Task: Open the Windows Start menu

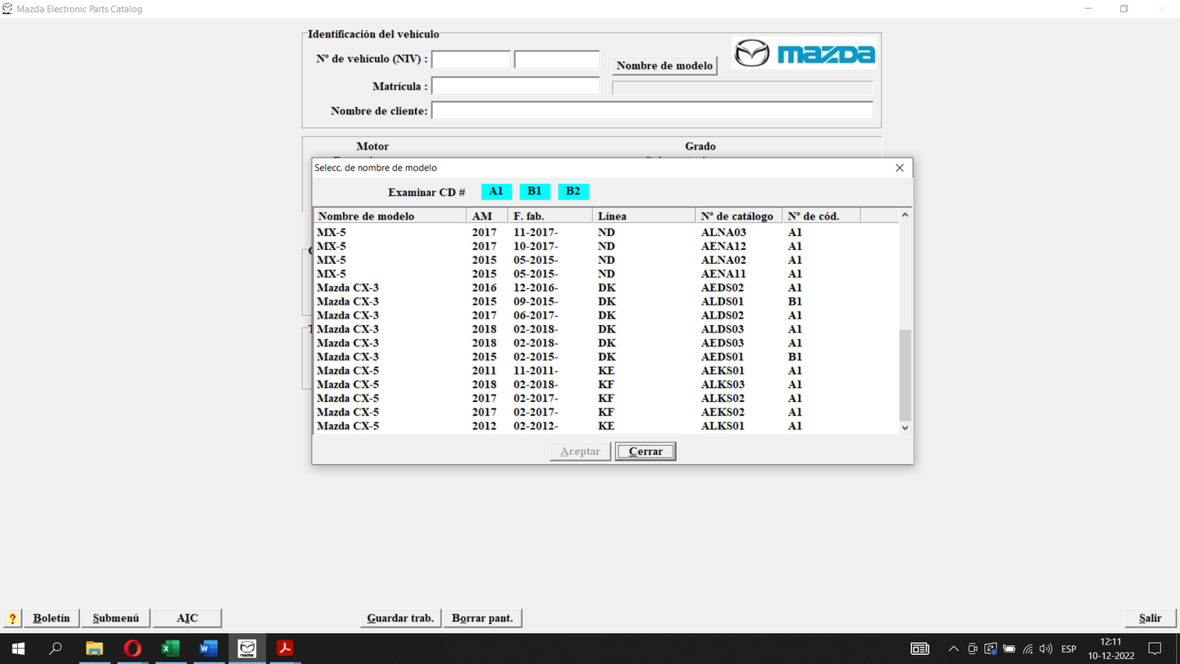Action: tap(18, 648)
